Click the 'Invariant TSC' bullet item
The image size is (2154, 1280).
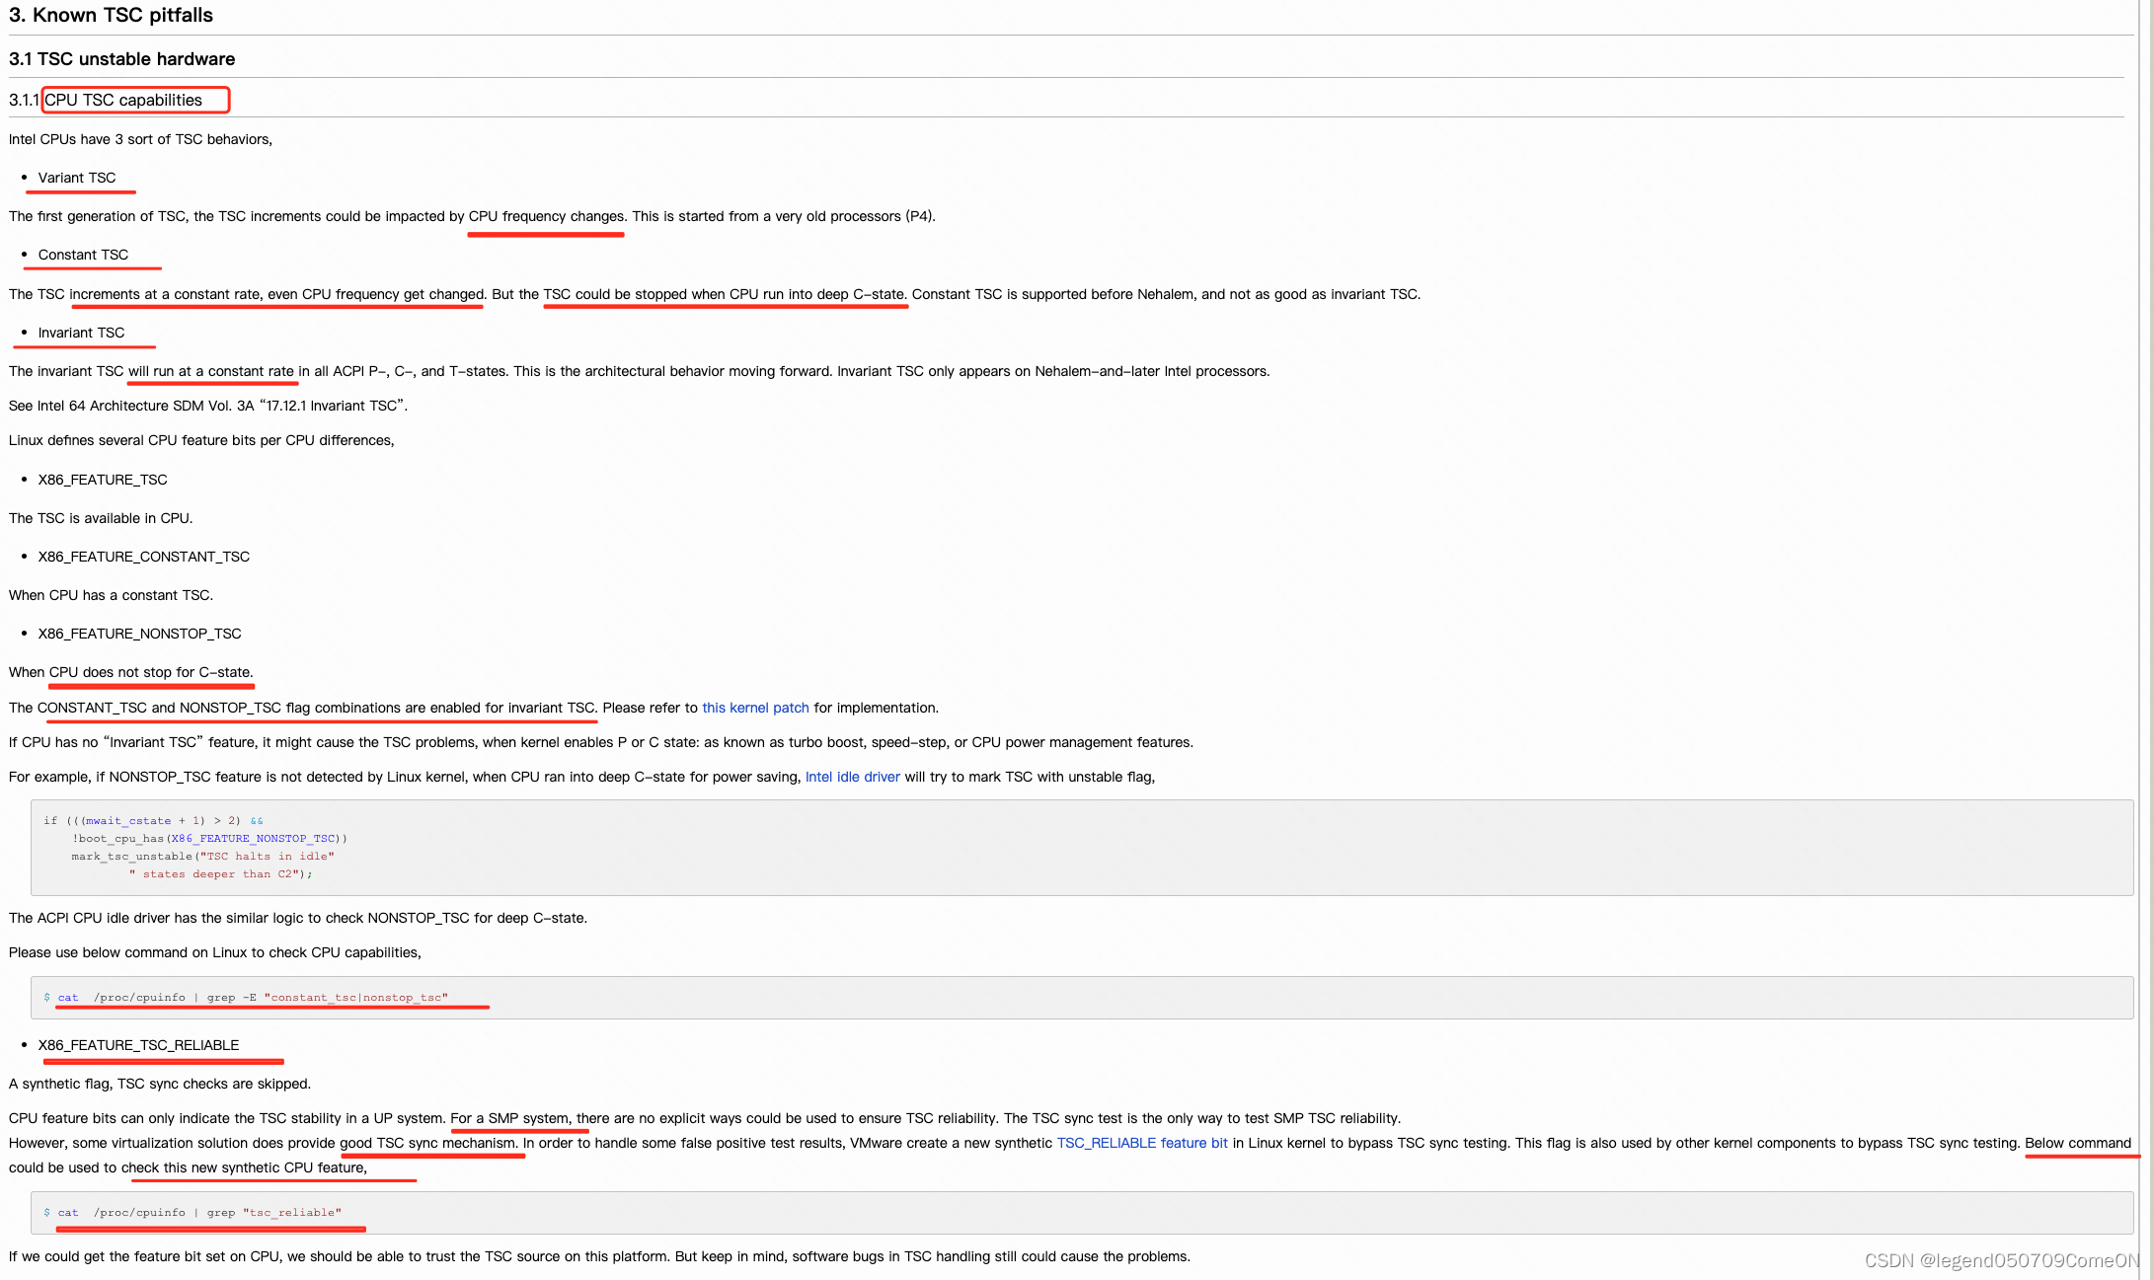point(81,333)
